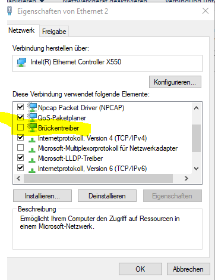
Task: Enable the Brückentreiber checkbox
Action: [x=20, y=127]
